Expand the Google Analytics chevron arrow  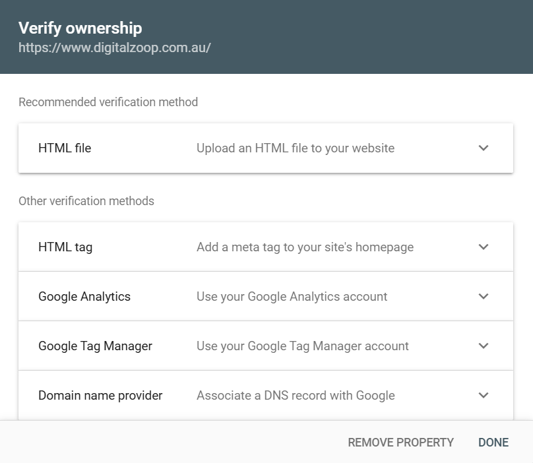click(x=484, y=296)
